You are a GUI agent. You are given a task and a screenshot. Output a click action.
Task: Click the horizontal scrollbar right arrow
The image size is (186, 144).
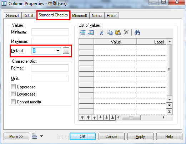[164, 118]
